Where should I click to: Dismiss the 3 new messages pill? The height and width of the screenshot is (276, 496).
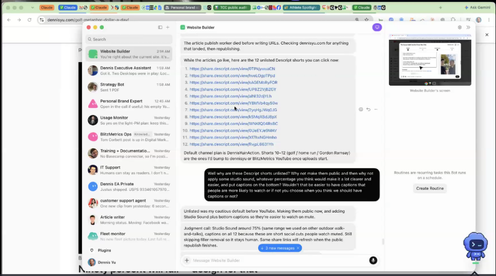tap(298, 248)
